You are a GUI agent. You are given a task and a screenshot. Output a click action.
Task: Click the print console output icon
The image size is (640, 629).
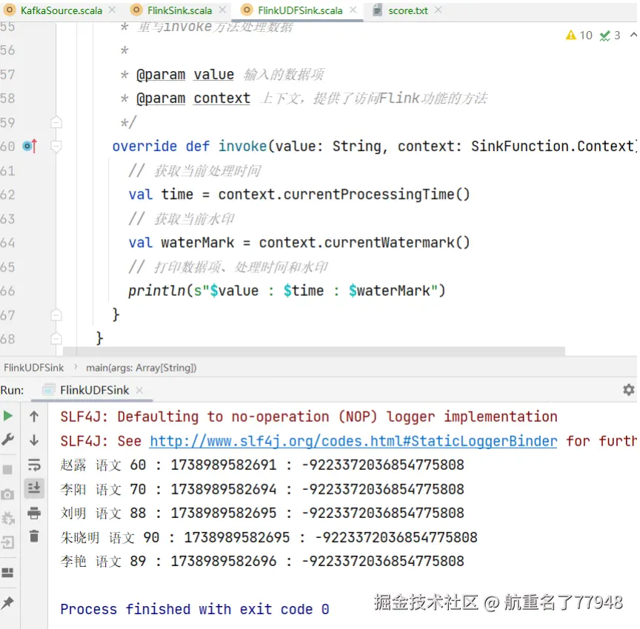click(x=34, y=513)
